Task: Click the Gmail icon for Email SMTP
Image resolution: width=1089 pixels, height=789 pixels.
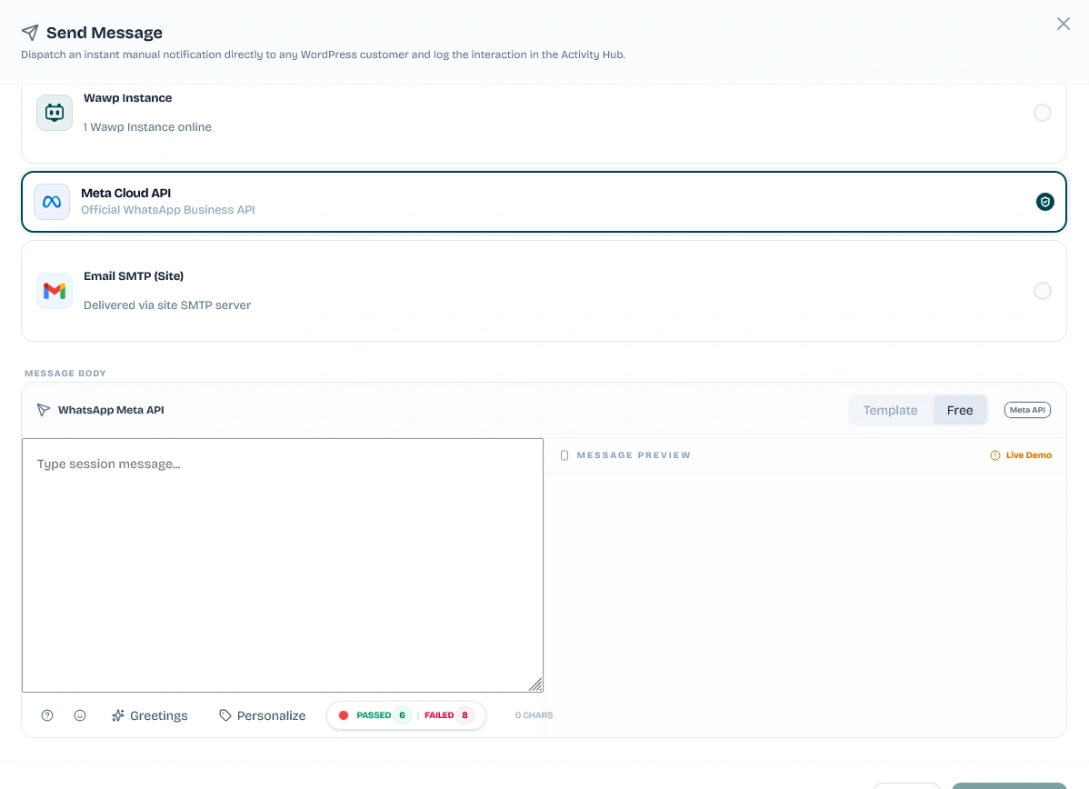Action: [55, 290]
